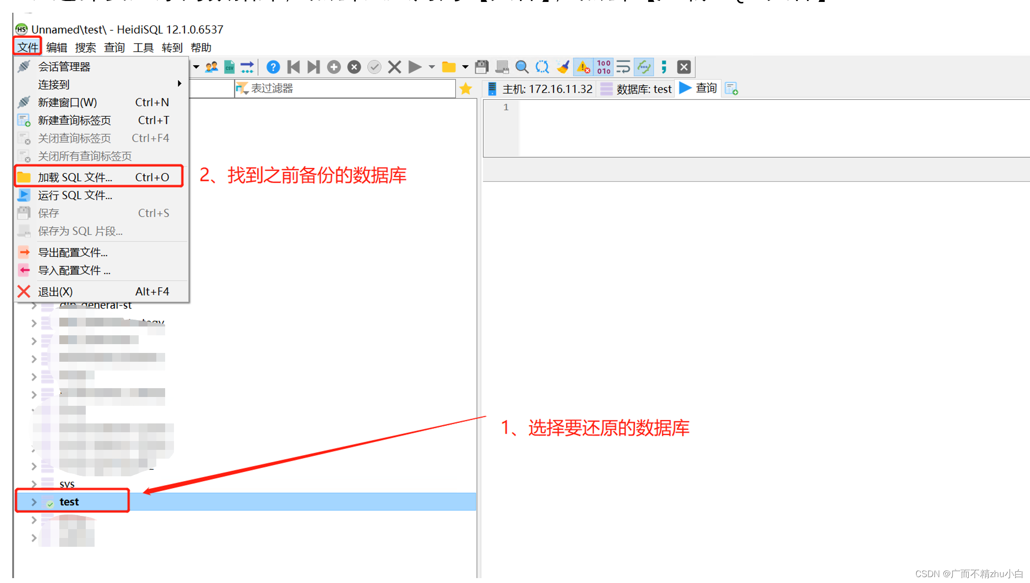The image size is (1030, 583).
Task: Open the leftmost toolbar dropdown arrow
Action: tap(196, 67)
